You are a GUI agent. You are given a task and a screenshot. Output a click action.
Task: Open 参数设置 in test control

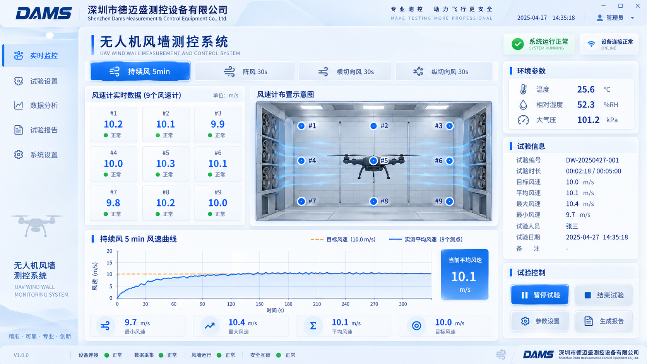[x=540, y=321]
